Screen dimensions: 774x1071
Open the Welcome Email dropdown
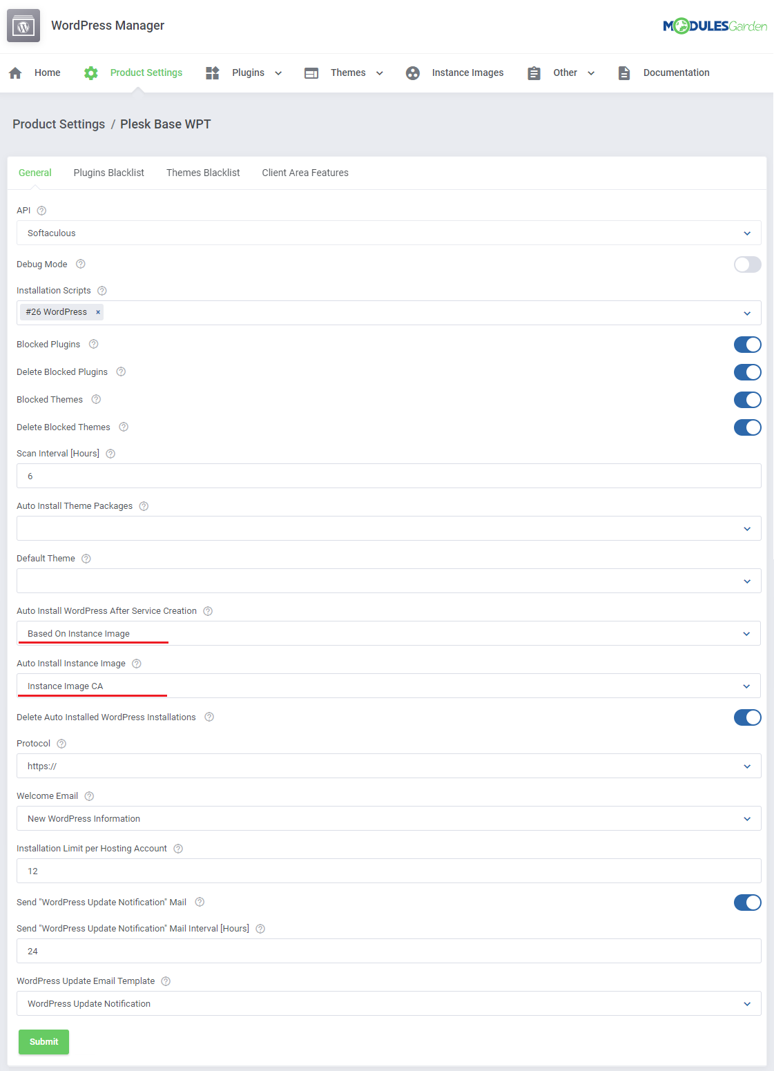coord(389,818)
